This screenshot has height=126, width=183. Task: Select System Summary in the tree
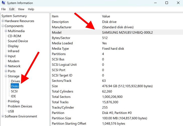click(x=14, y=16)
